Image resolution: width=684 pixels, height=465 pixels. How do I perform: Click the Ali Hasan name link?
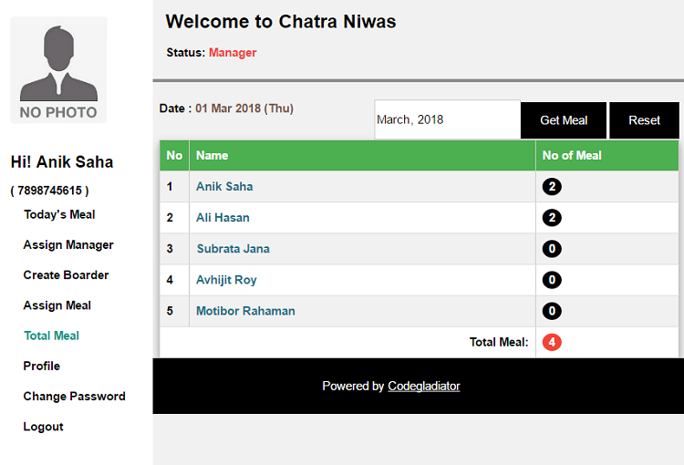(x=223, y=218)
